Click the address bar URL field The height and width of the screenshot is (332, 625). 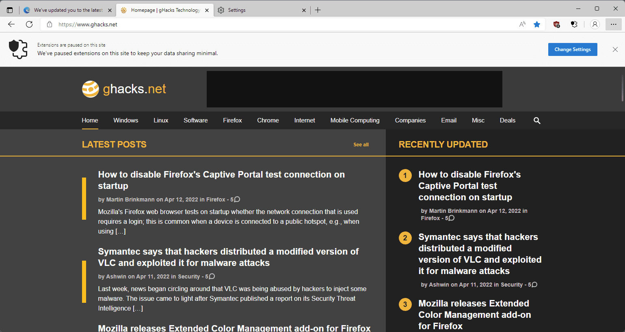point(284,24)
